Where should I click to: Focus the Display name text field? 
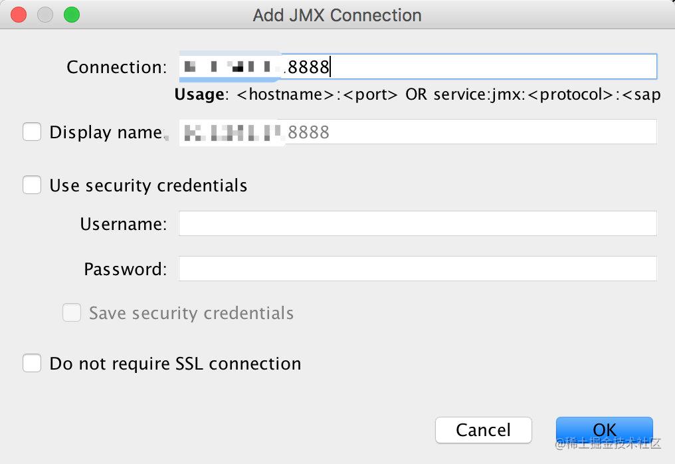pyautogui.click(x=418, y=132)
